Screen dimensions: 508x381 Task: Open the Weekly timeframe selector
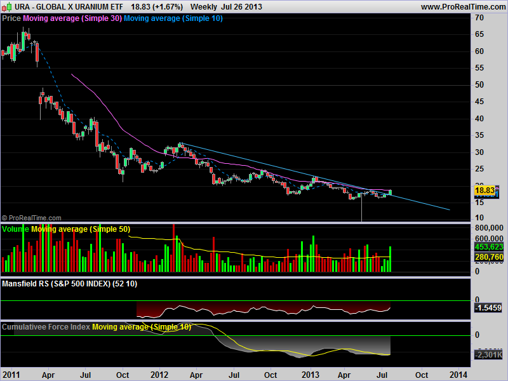[x=204, y=6]
